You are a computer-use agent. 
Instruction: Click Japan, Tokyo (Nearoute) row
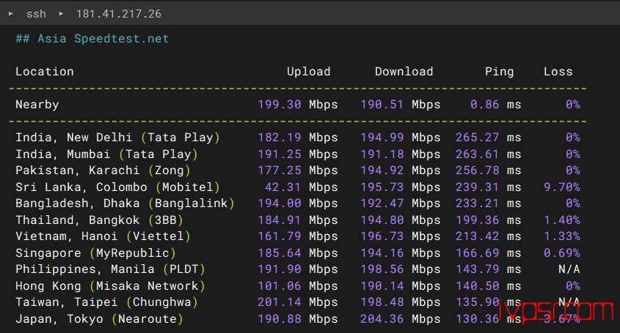(298, 319)
